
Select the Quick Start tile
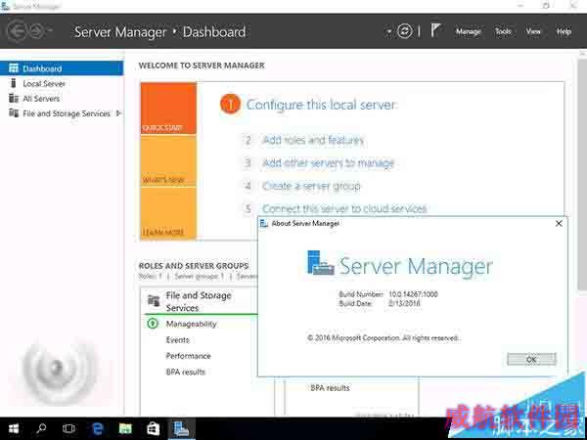[x=168, y=109]
